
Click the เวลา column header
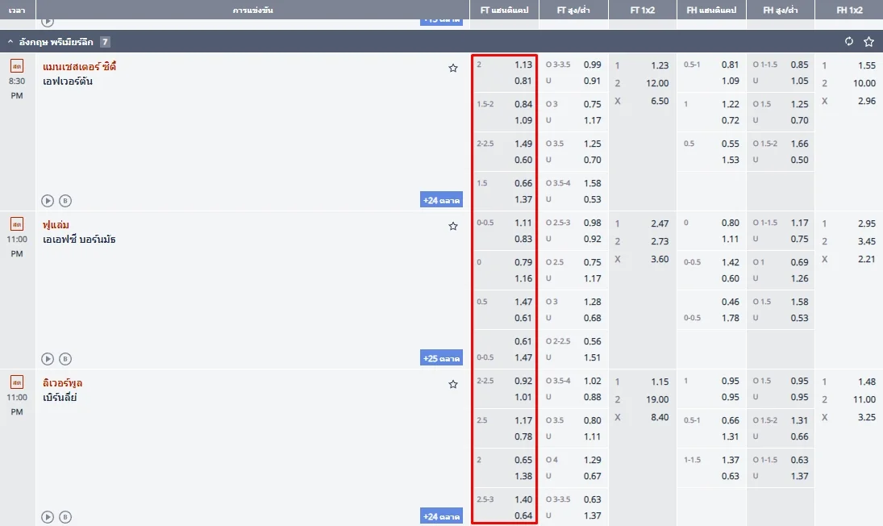(x=17, y=10)
